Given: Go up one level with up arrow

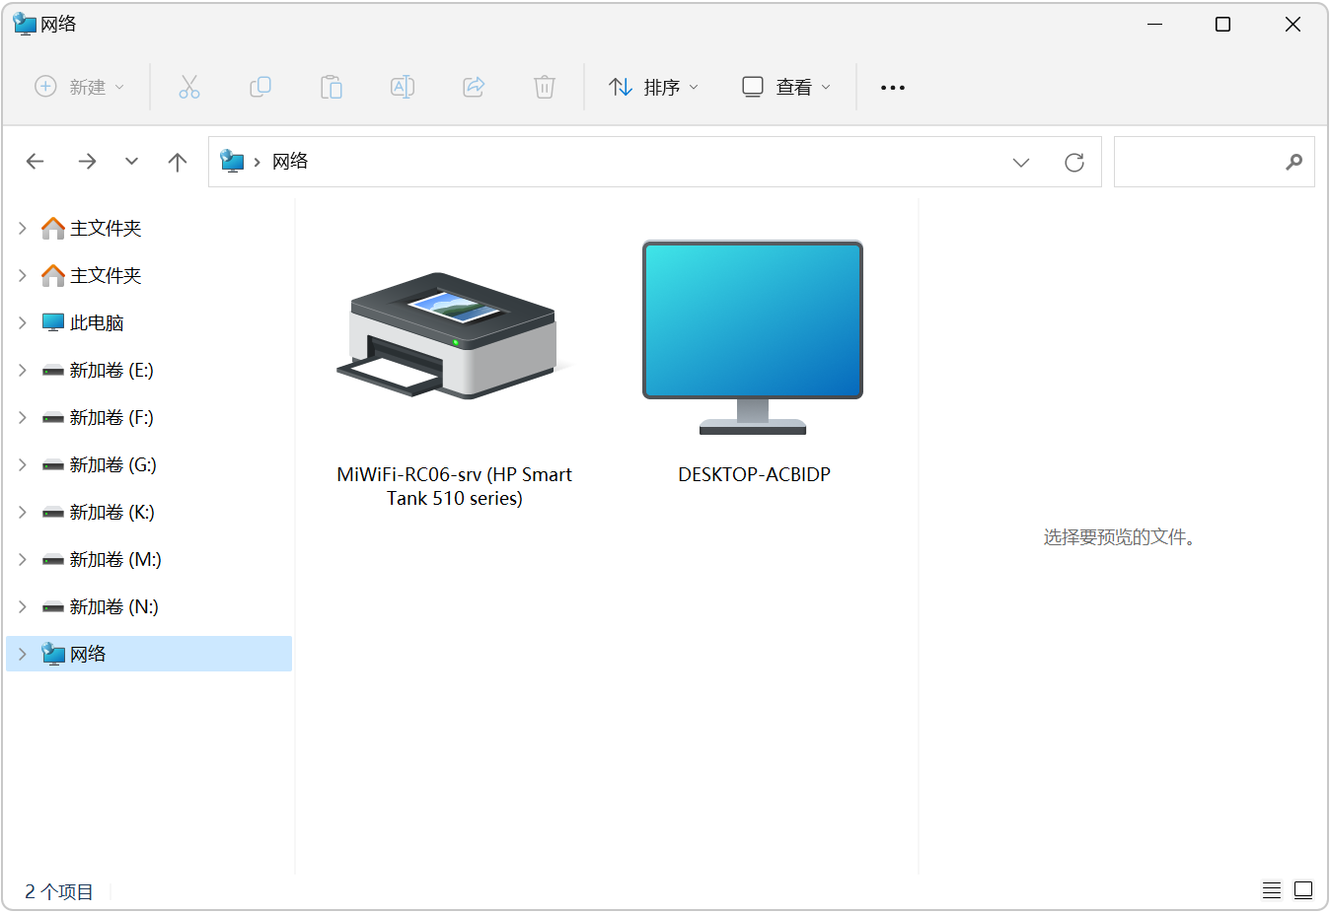Looking at the screenshot, I should tap(178, 162).
